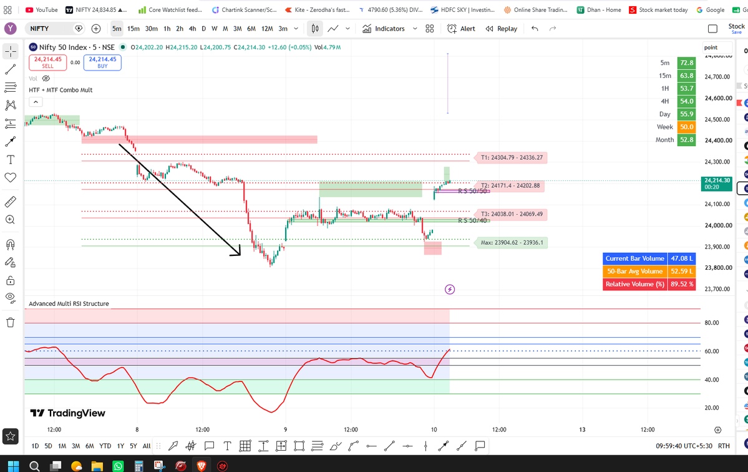Hide all drawings with eye icon
This screenshot has height=472, width=748.
11,298
